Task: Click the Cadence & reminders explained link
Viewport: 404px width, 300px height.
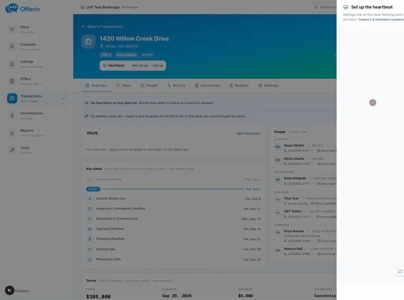Action: pos(381,19)
